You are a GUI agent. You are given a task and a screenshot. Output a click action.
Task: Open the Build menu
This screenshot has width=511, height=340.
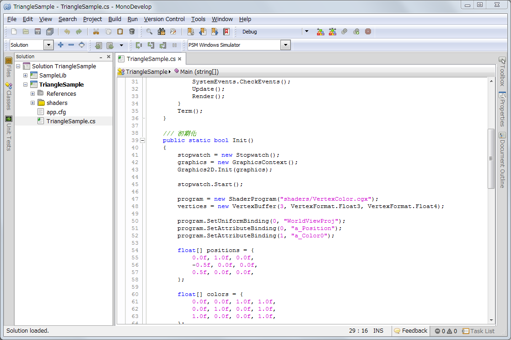pos(114,19)
